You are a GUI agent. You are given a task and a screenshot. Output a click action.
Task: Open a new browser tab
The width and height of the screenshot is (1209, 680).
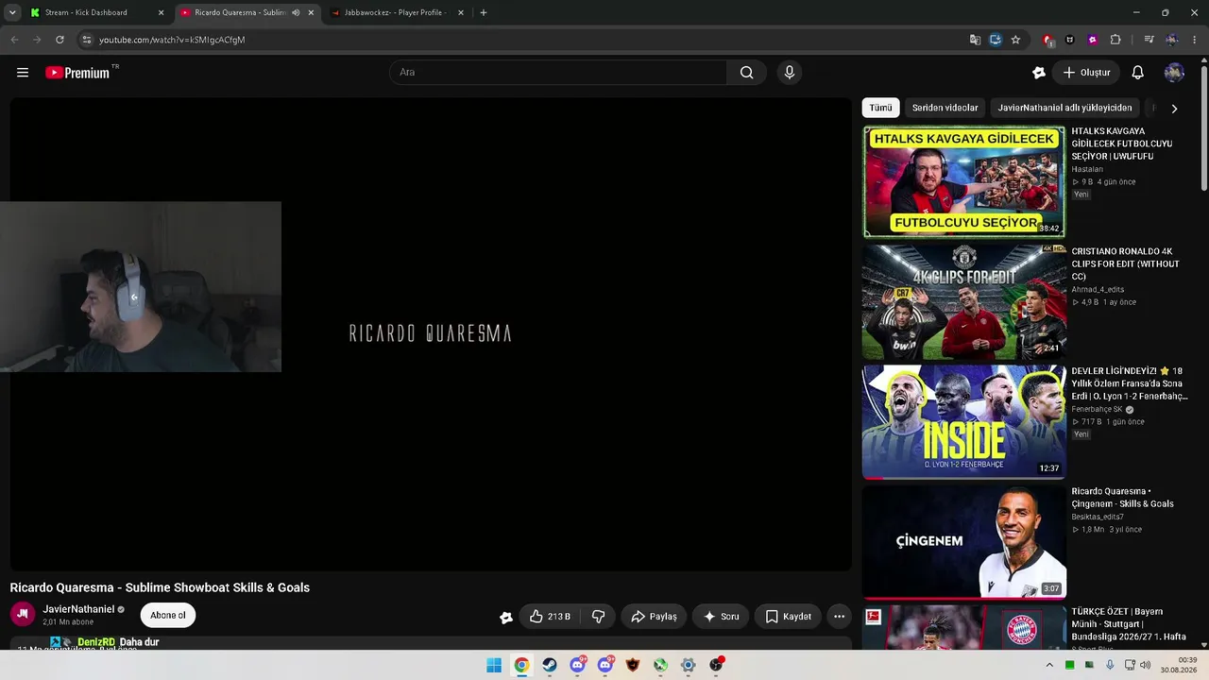point(484,13)
